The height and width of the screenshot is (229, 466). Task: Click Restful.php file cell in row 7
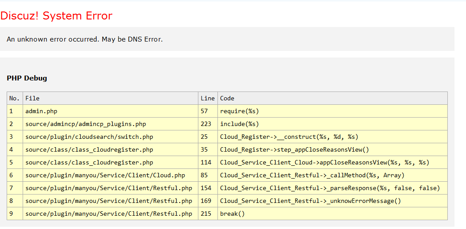[x=111, y=188]
